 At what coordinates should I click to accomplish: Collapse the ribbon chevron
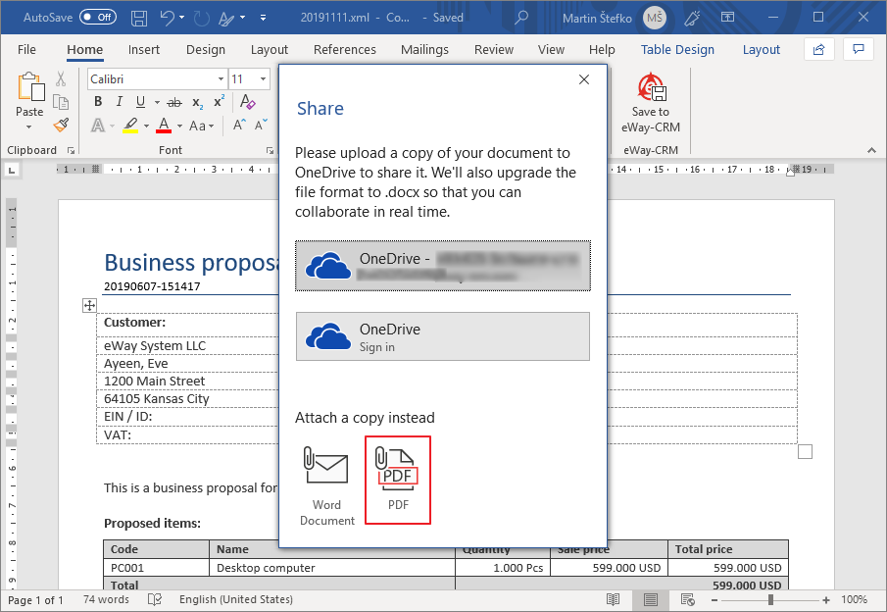[x=871, y=150]
